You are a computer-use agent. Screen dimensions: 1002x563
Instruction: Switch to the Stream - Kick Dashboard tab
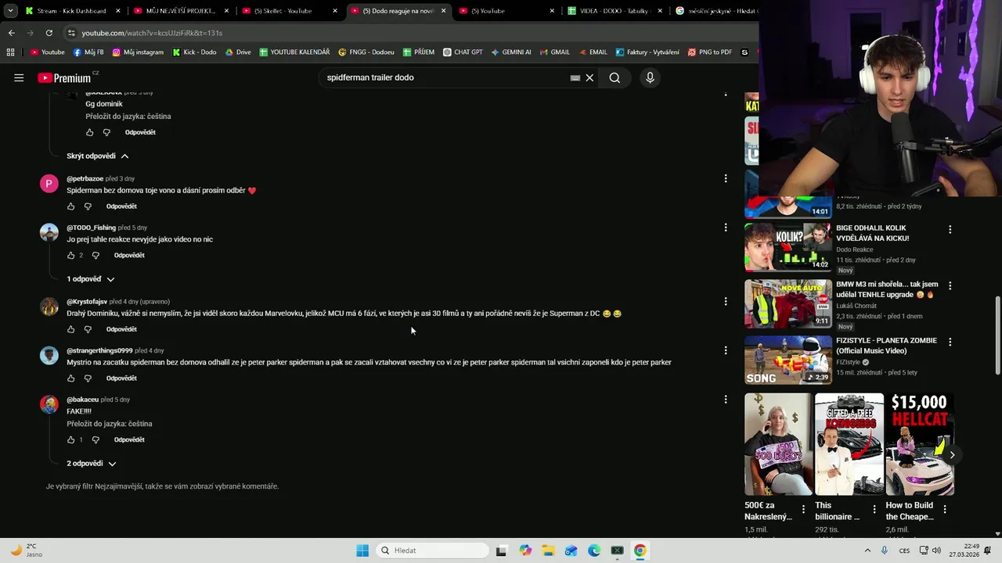point(72,11)
